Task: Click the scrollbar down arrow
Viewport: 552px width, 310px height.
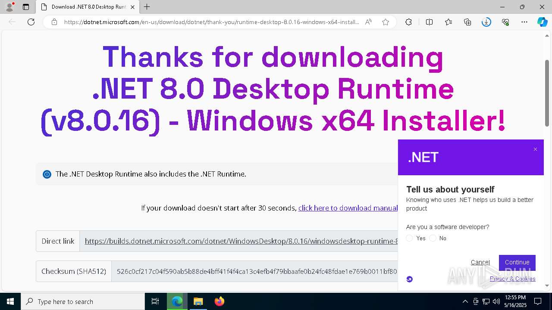Action: [547, 285]
